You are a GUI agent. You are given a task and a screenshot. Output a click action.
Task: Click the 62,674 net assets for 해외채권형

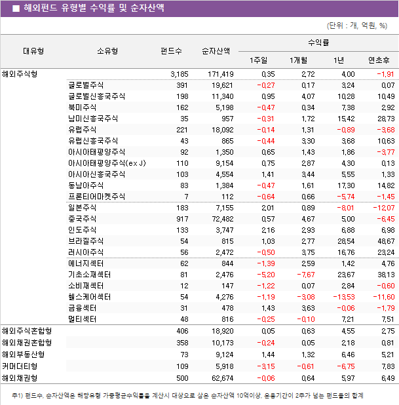(223, 378)
